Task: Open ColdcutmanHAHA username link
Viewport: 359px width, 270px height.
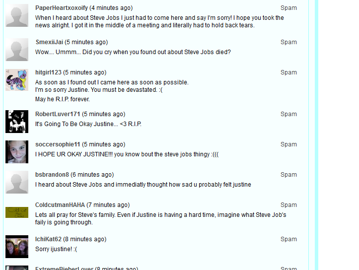Action: [x=60, y=205]
